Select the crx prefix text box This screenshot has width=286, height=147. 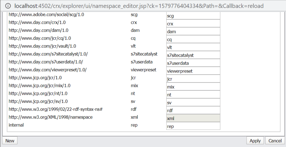193,24
